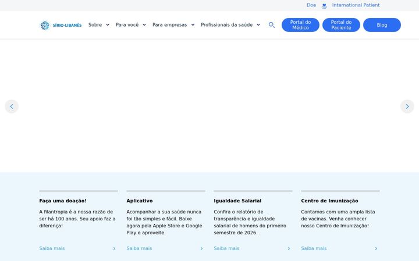The width and height of the screenshot is (419, 261).
Task: Open the search magnifier icon
Action: click(272, 25)
